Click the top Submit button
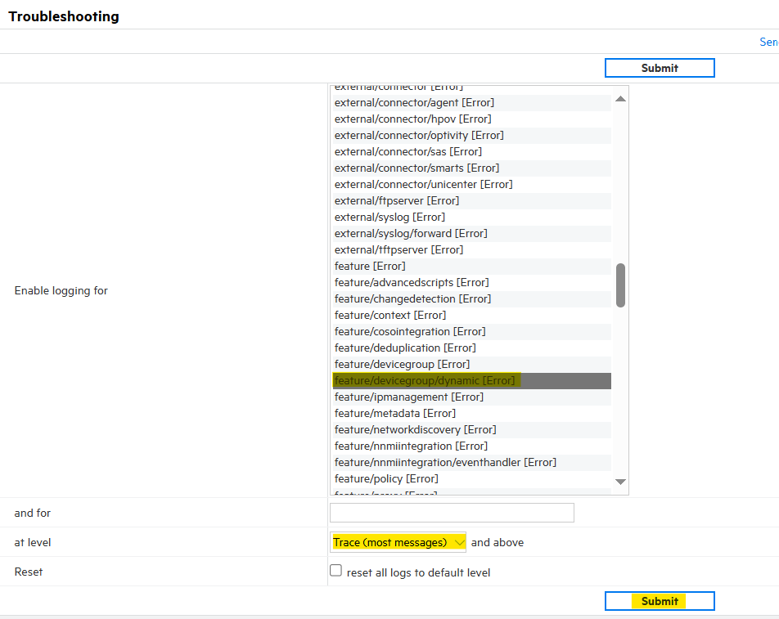This screenshot has height=619, width=779. (660, 68)
